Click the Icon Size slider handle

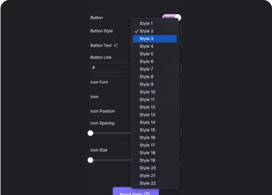point(90,160)
